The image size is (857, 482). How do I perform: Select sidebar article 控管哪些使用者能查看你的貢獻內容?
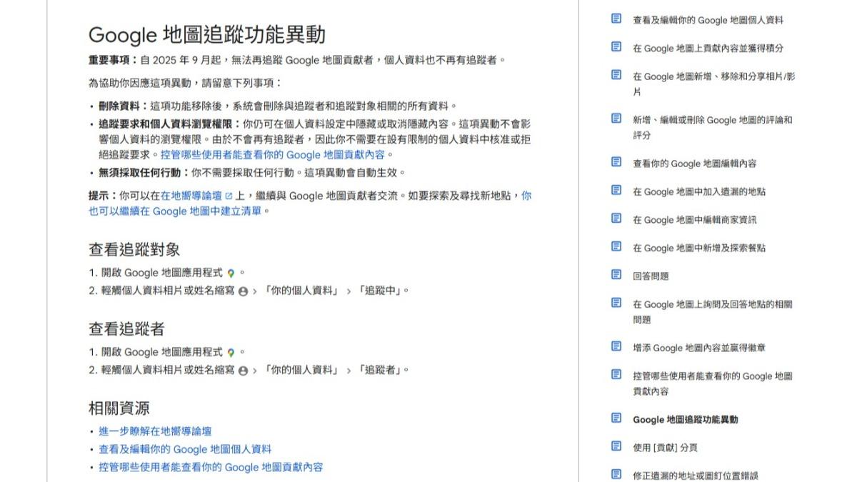click(712, 383)
